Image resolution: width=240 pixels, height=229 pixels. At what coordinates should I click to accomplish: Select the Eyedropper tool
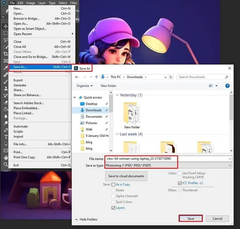pyautogui.click(x=6, y=68)
